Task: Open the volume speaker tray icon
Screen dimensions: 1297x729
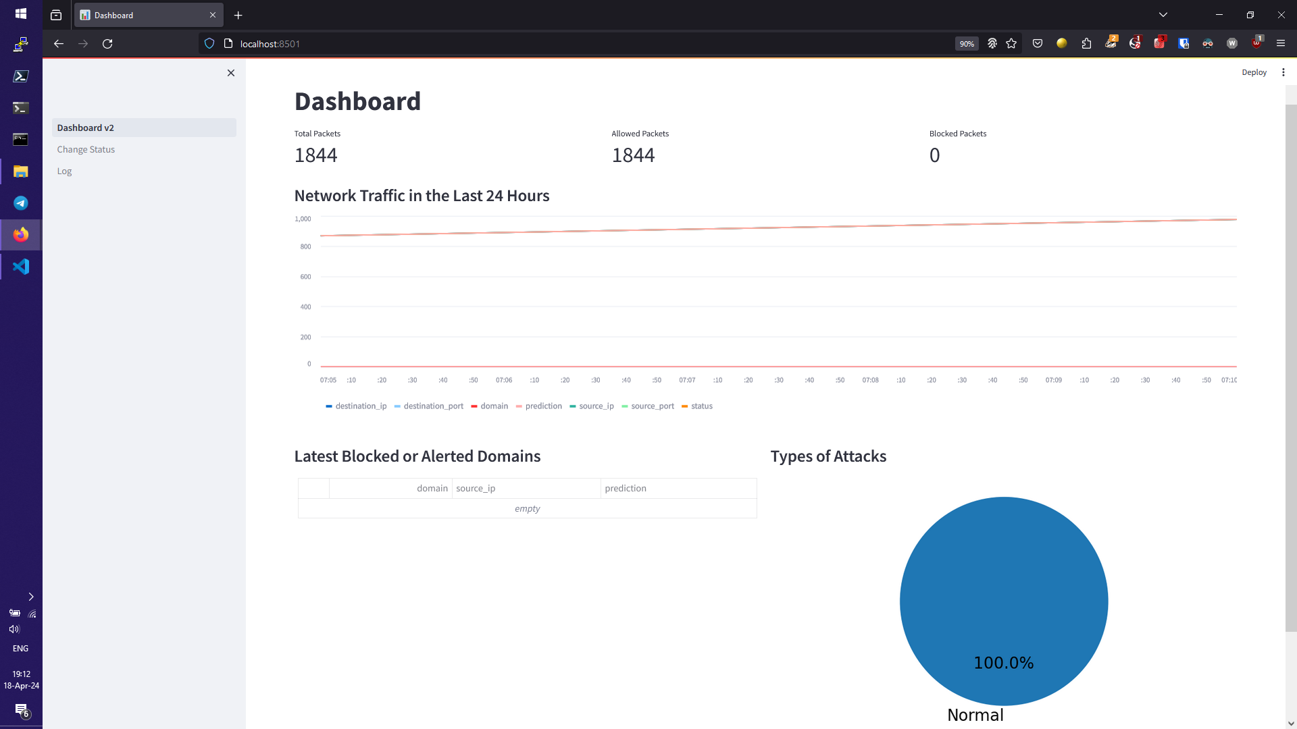Action: click(x=14, y=629)
